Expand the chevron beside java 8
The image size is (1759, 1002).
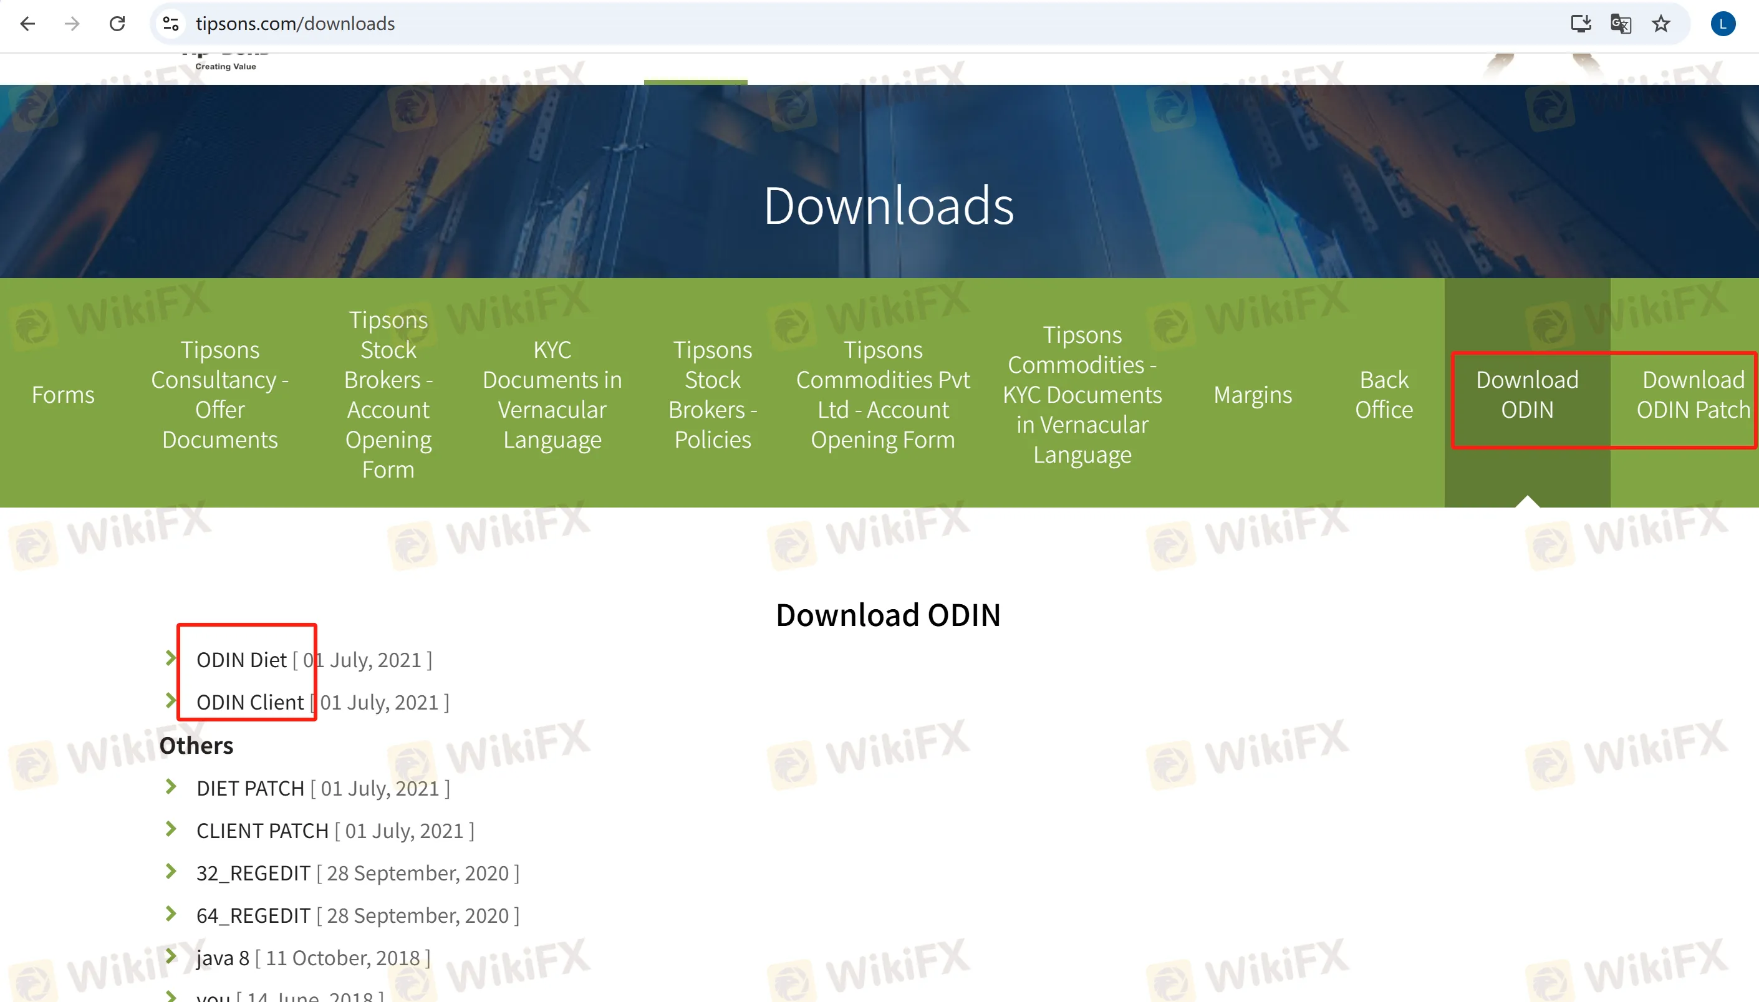(x=170, y=956)
